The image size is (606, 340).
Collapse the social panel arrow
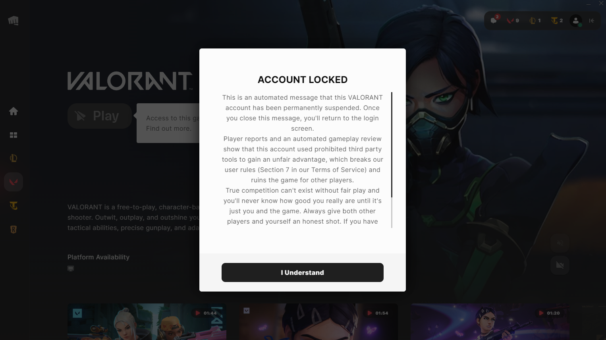click(592, 21)
